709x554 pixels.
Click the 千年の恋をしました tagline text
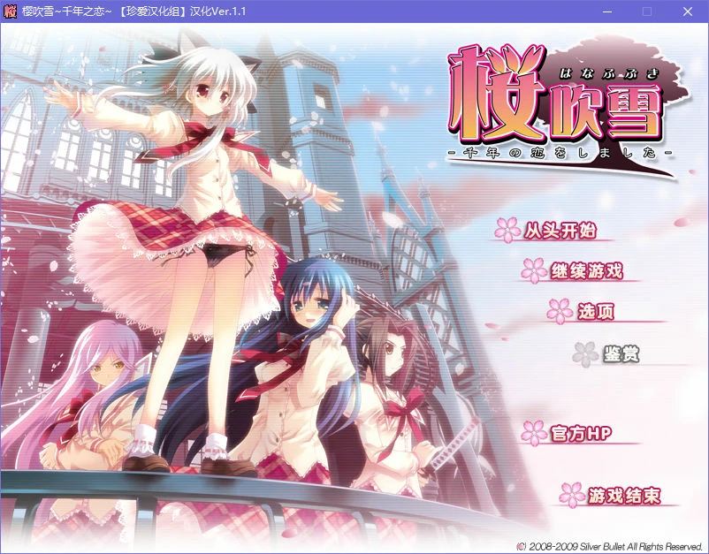(x=556, y=152)
